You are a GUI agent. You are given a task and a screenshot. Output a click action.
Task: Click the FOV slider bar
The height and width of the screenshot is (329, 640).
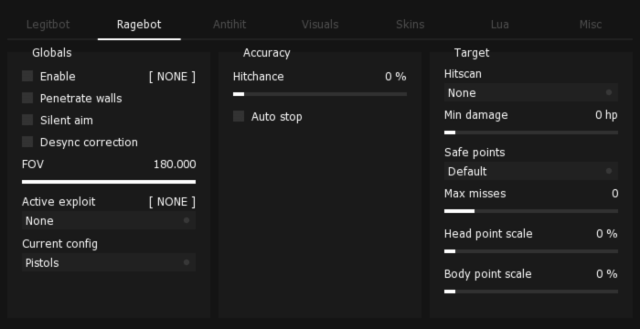[109, 182]
